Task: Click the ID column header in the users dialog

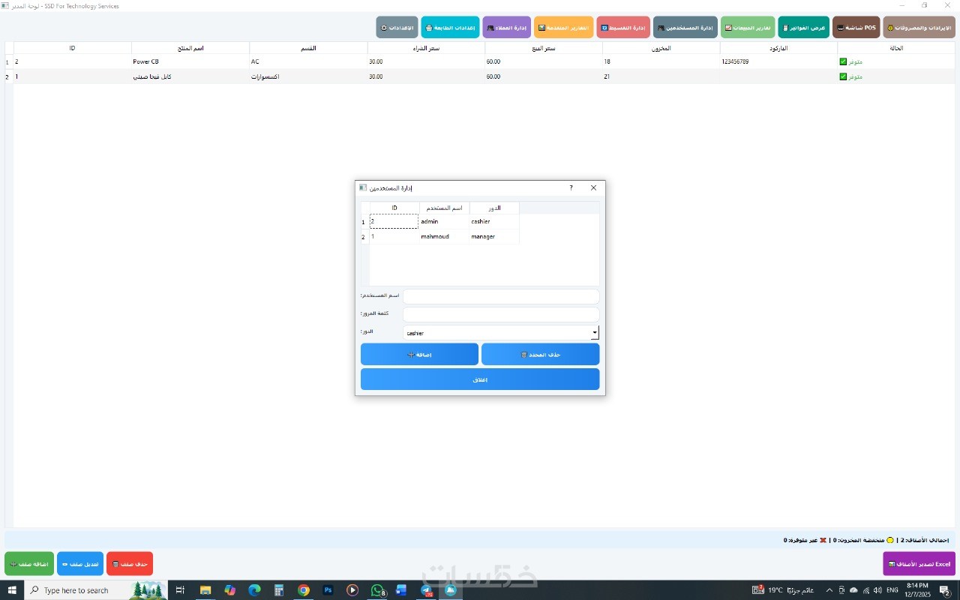Action: point(394,208)
